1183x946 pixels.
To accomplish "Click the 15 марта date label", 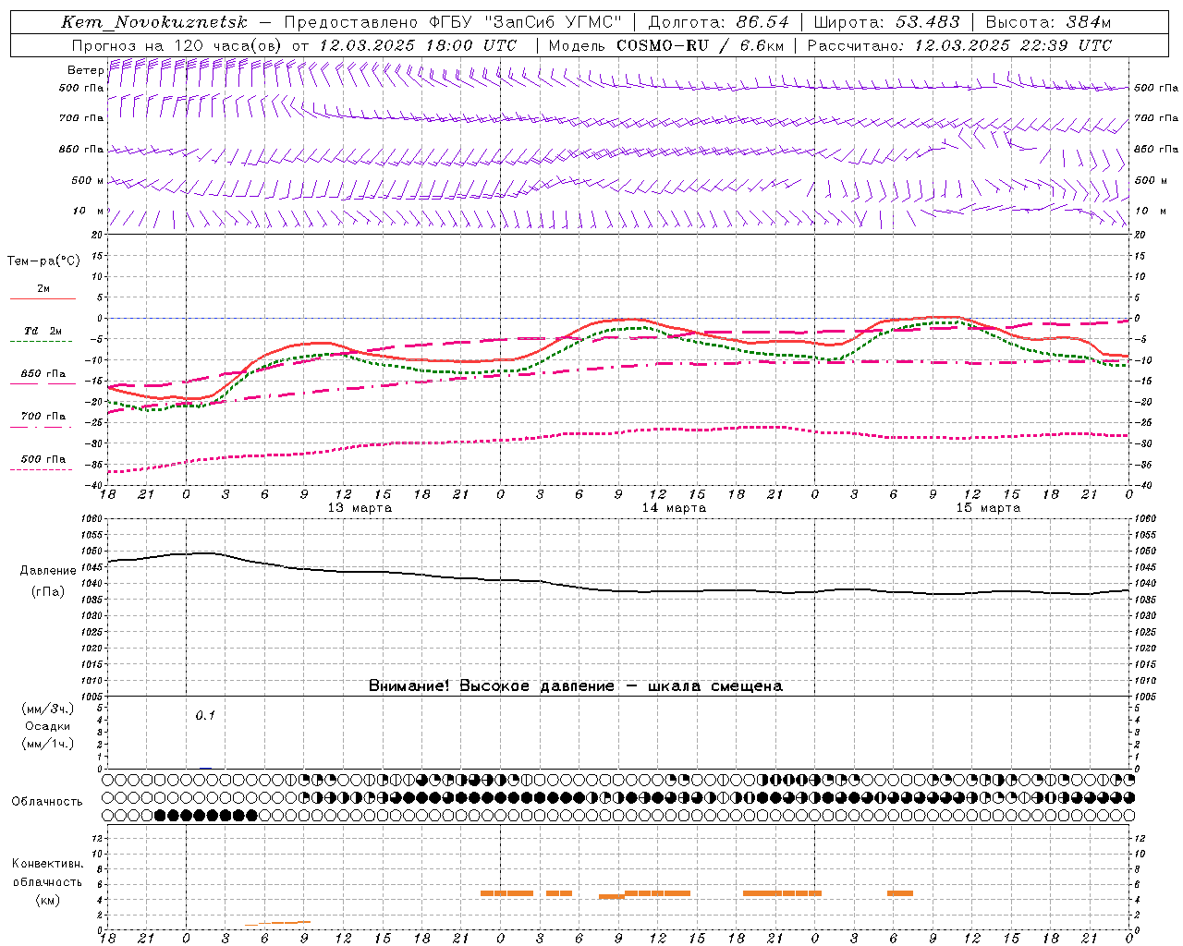I will 988,508.
